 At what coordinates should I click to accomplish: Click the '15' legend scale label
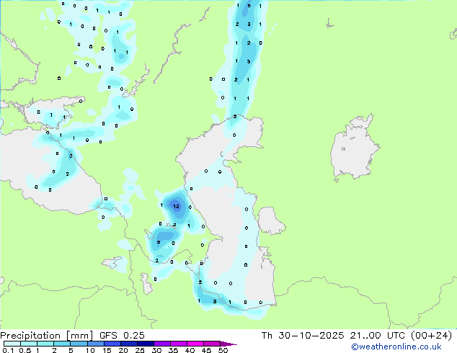[107, 350]
